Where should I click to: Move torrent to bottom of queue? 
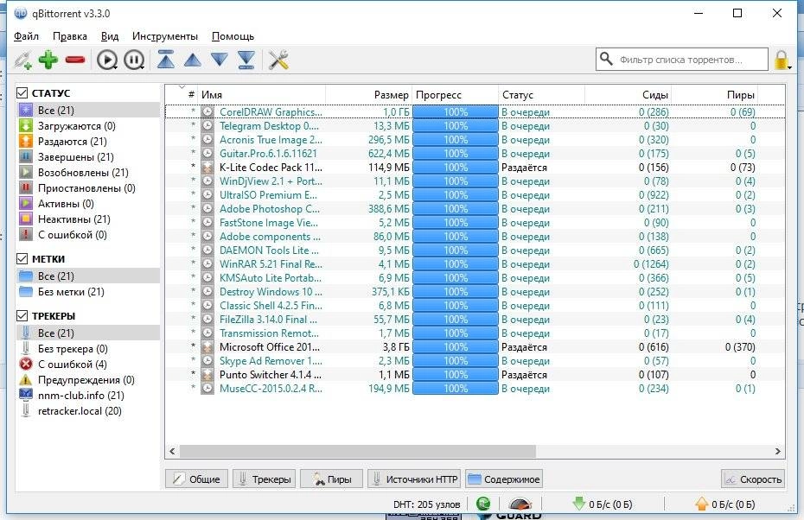pos(246,60)
